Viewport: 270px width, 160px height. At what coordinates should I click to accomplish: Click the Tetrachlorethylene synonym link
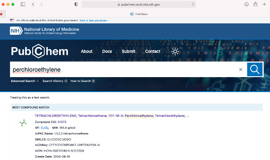pos(169,115)
